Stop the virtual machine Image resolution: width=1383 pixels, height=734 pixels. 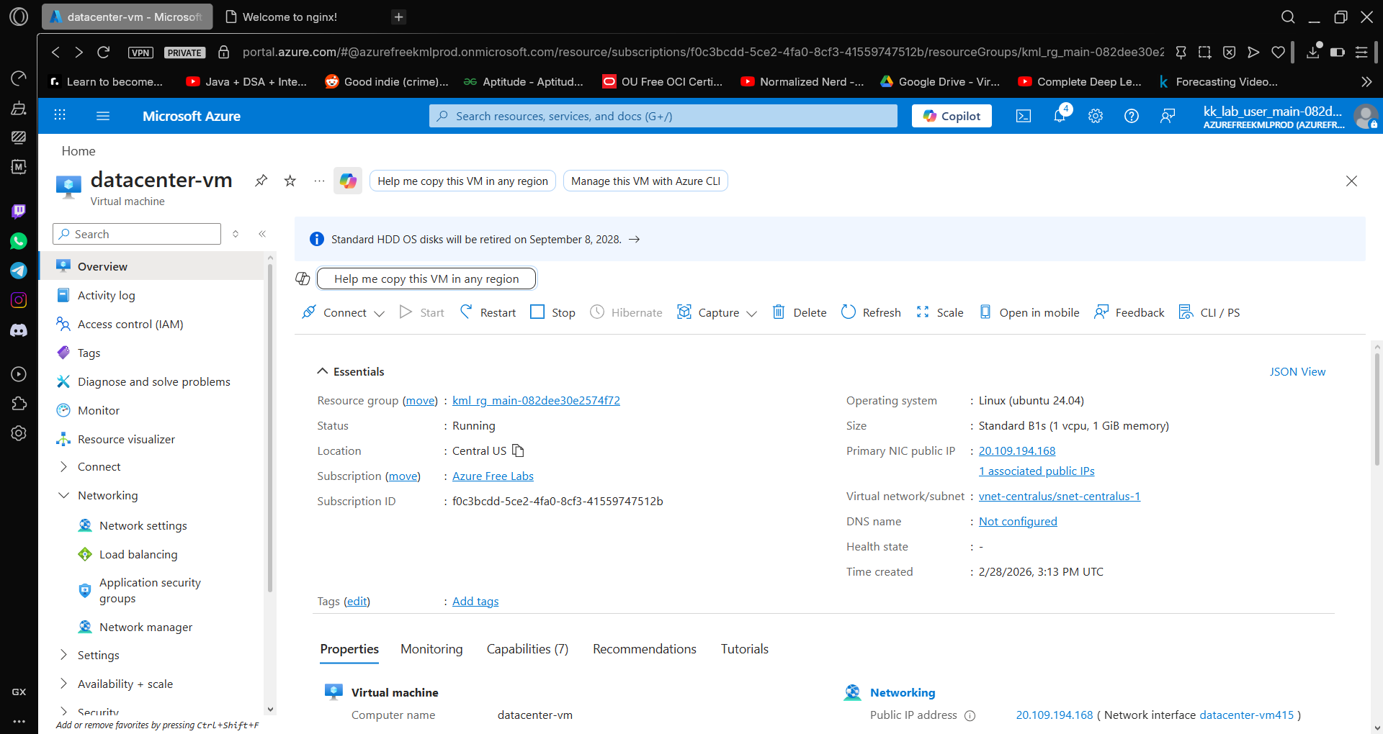(x=552, y=312)
